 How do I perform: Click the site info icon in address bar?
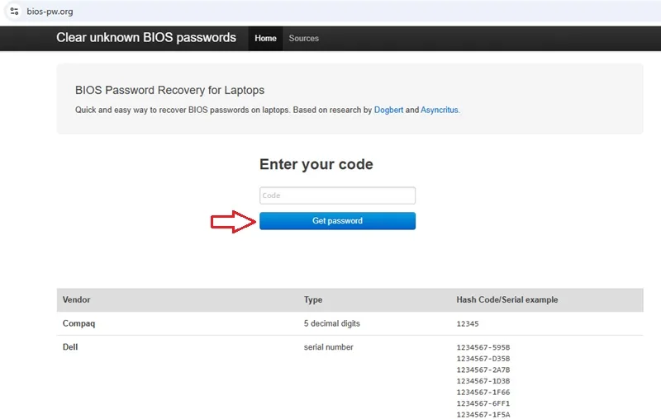coord(14,12)
